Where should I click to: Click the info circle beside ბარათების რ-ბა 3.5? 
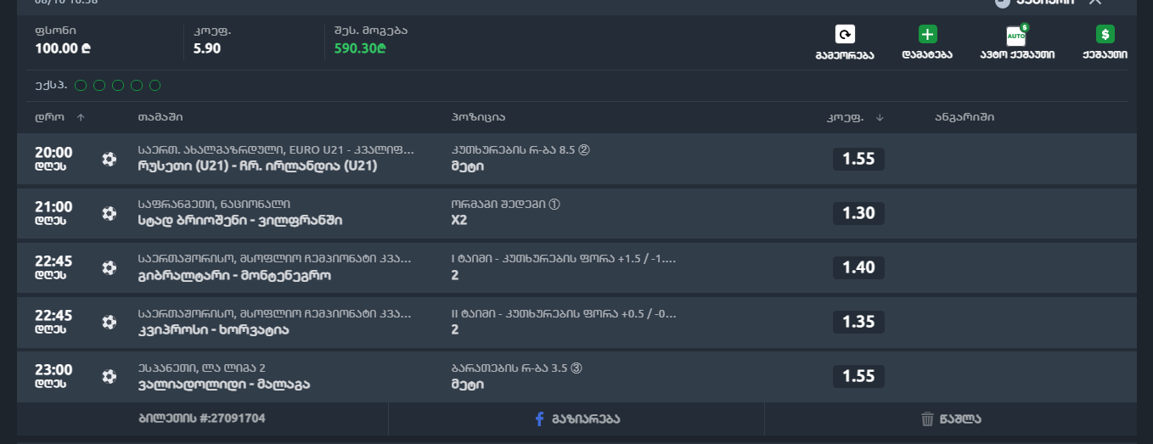[x=576, y=368]
